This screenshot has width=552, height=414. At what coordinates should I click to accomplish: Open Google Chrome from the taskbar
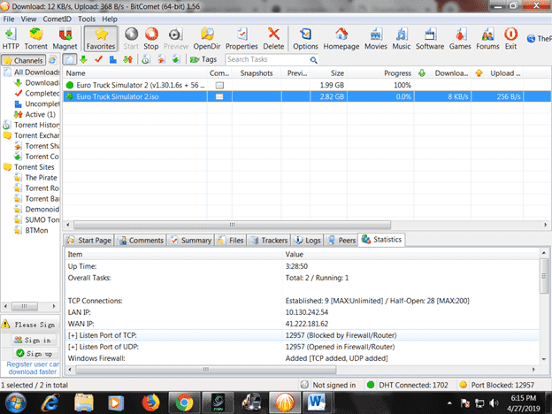(x=184, y=402)
